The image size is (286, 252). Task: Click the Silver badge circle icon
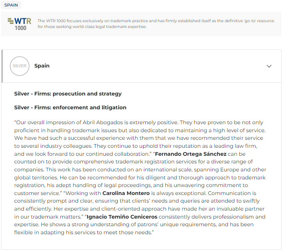click(20, 66)
